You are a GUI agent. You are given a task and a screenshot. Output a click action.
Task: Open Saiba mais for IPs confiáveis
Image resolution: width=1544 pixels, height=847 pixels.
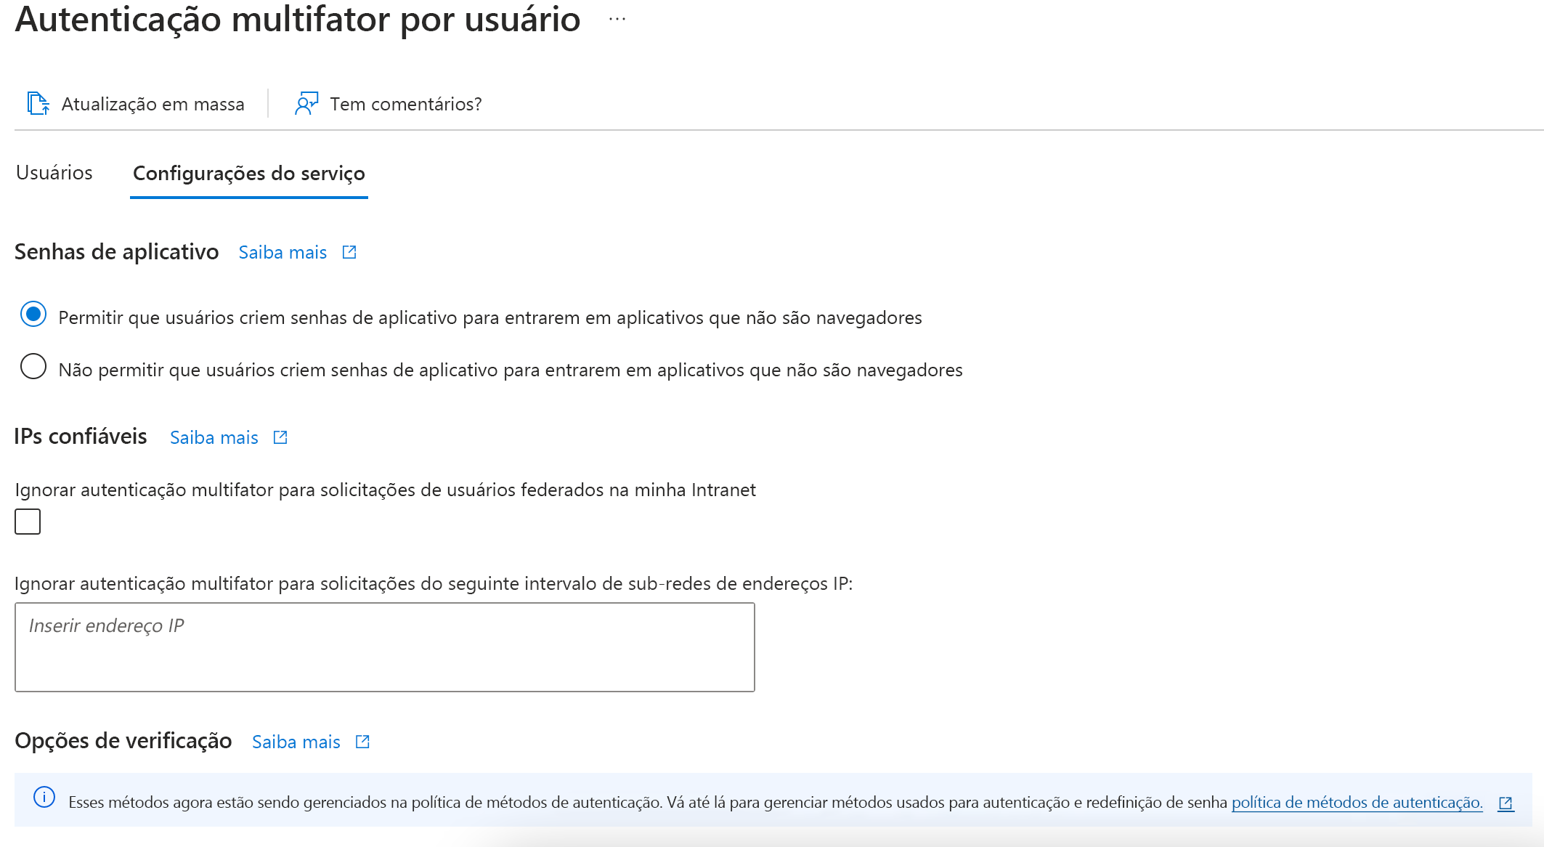214,438
